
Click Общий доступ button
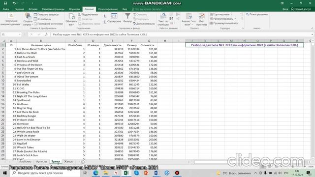pyautogui.click(x=301, y=9)
